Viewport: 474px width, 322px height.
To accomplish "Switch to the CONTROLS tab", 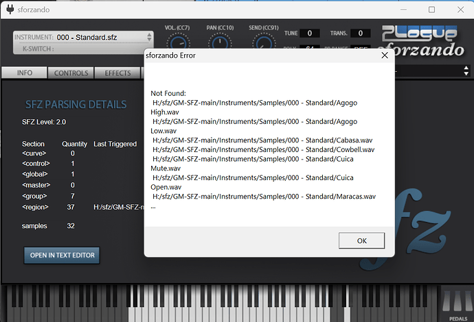I will pos(71,73).
